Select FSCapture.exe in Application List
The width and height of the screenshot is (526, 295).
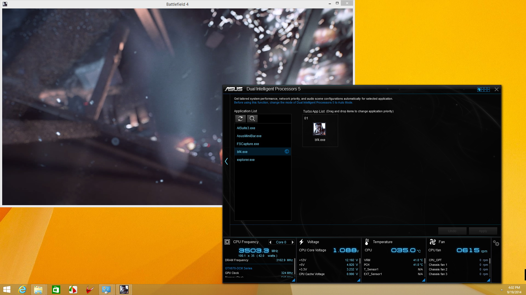click(262, 144)
